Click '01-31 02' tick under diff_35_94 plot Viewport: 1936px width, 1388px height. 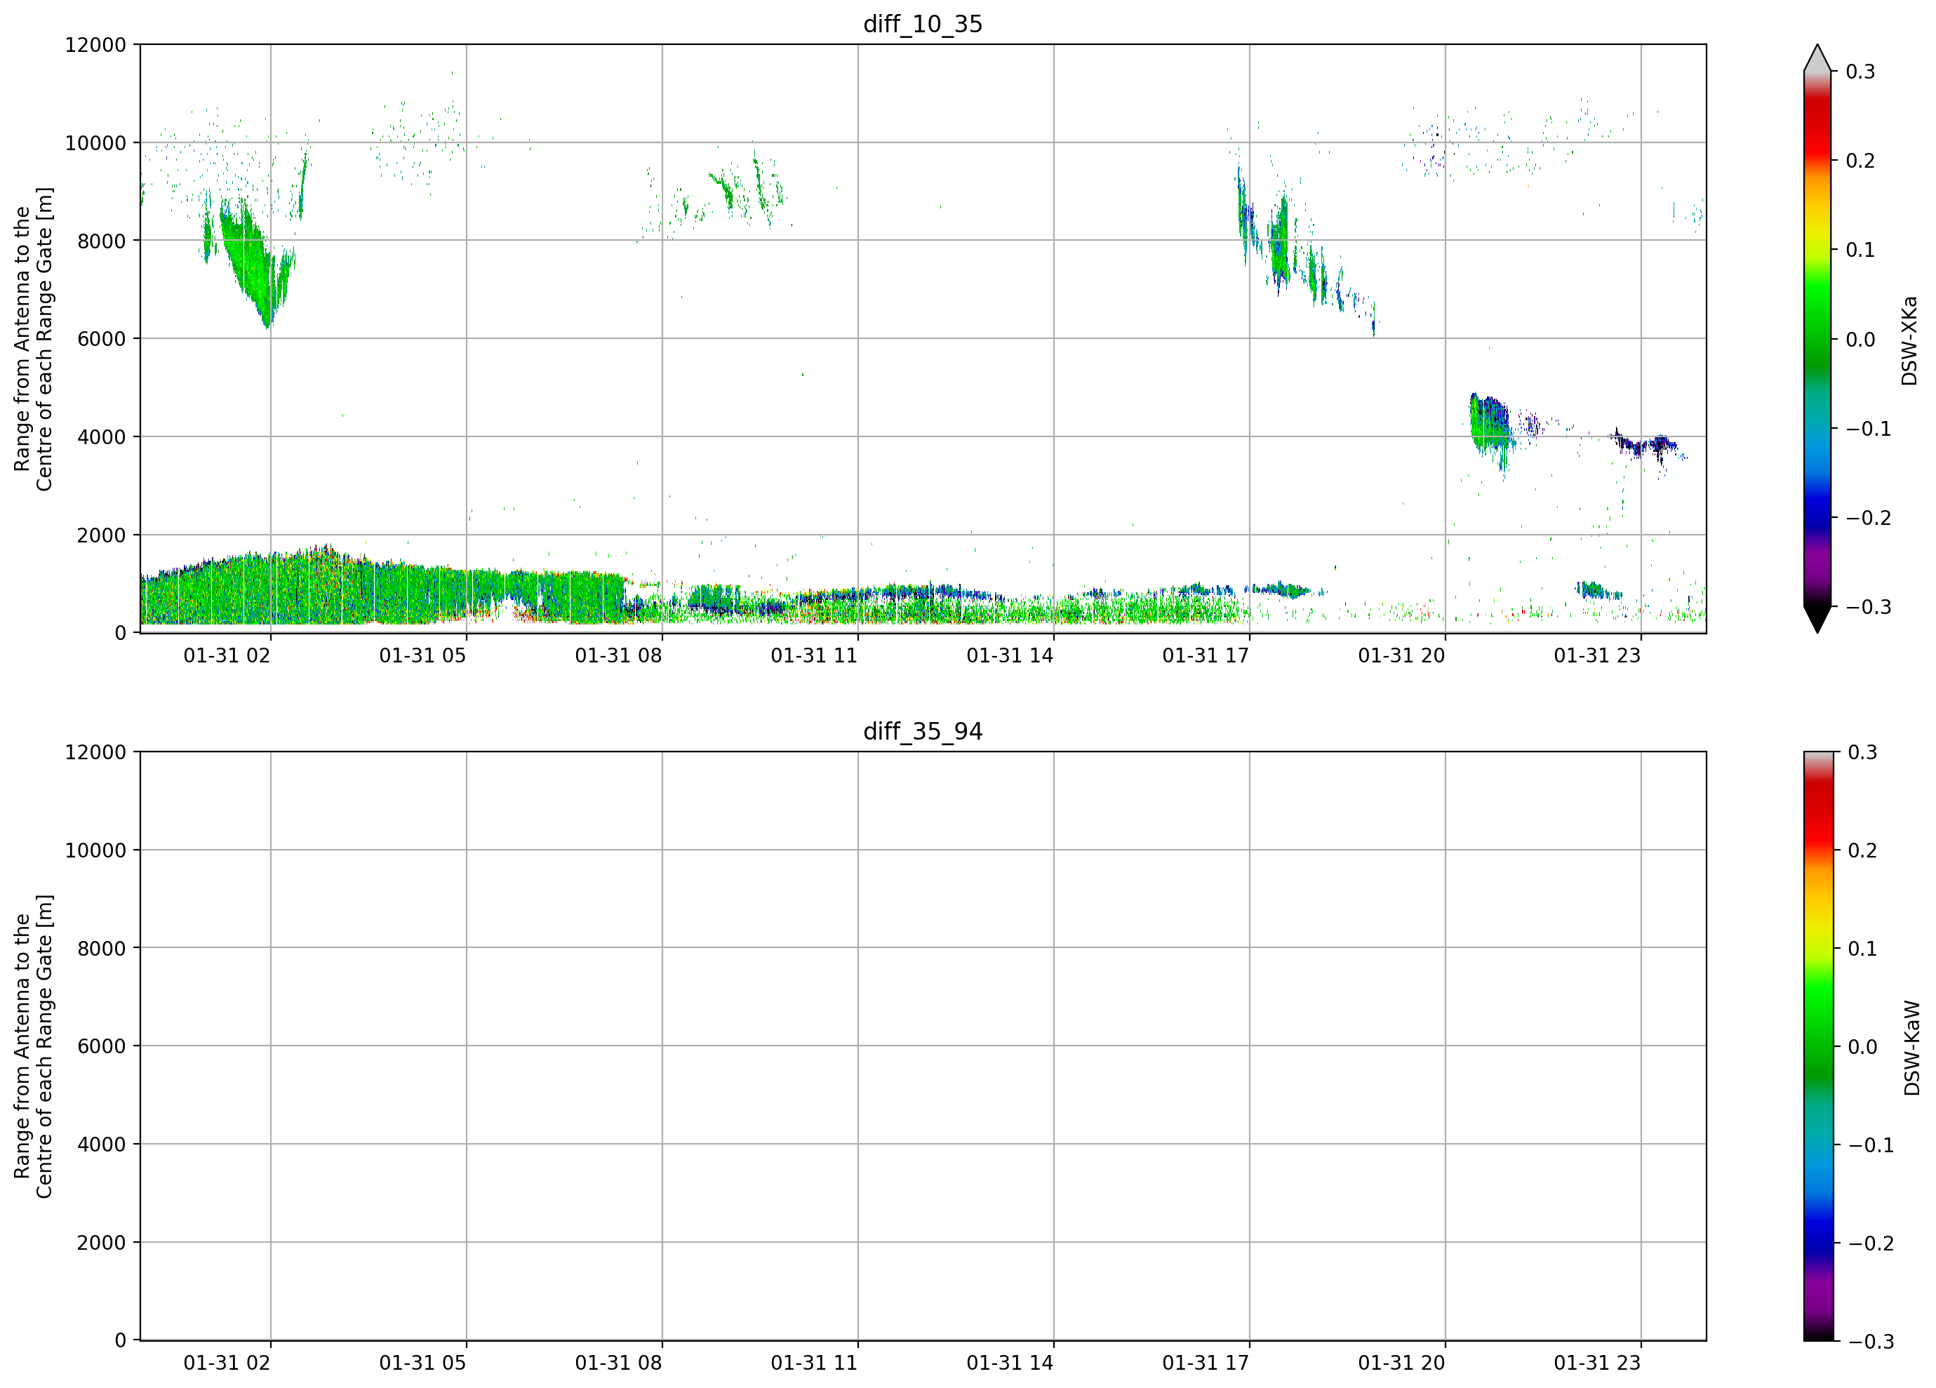[227, 1363]
